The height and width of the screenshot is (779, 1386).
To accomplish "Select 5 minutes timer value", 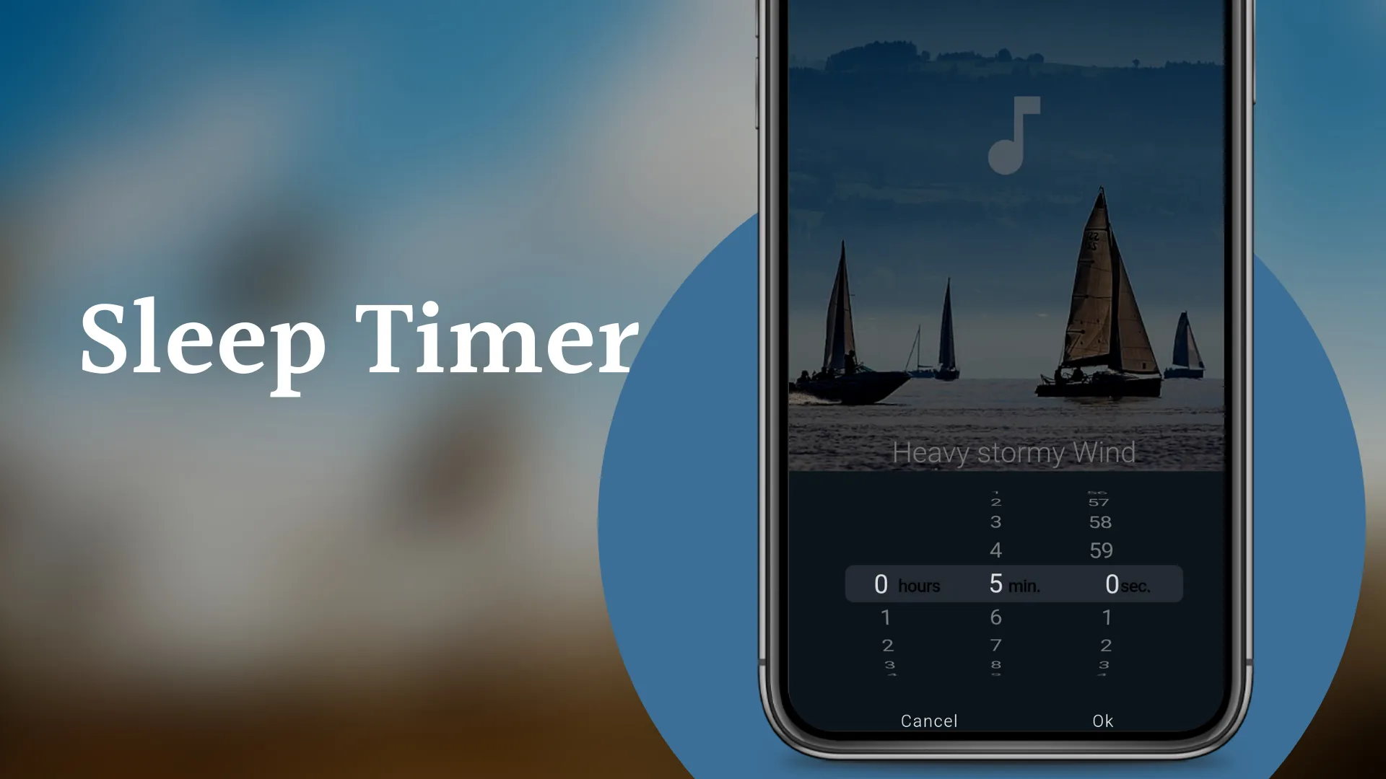I will click(x=993, y=585).
